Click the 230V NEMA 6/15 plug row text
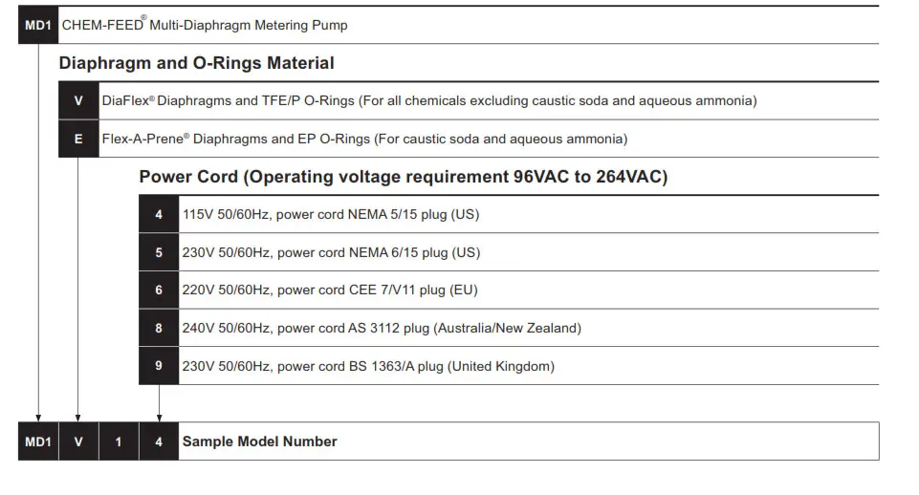919x495 pixels. (331, 252)
